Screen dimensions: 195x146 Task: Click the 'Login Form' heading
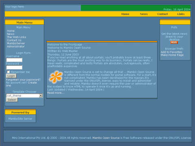pos(24,53)
